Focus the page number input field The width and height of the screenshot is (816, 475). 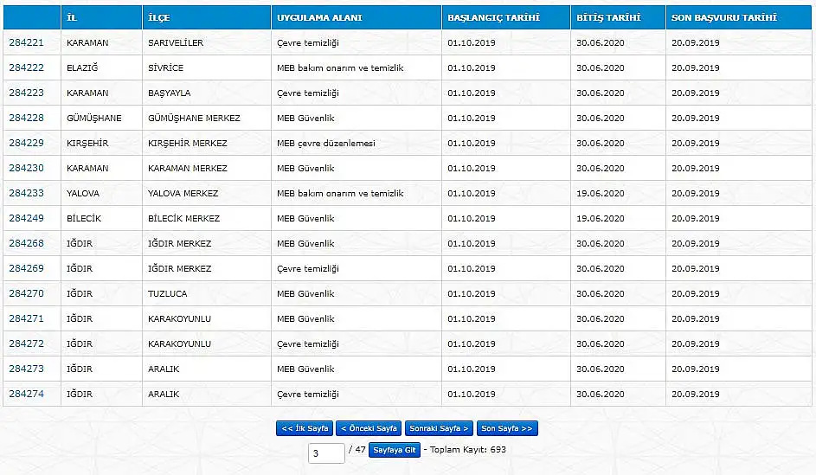326,453
